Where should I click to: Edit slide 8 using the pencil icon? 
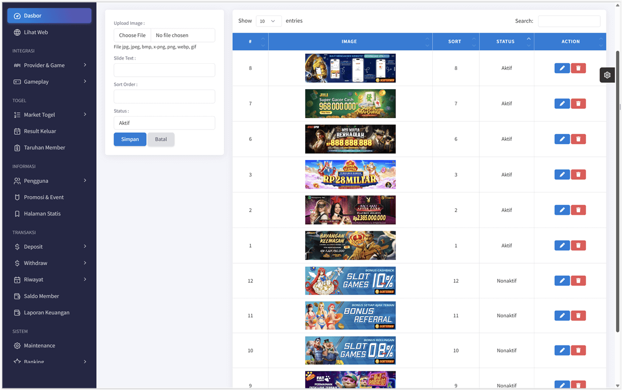[562, 68]
